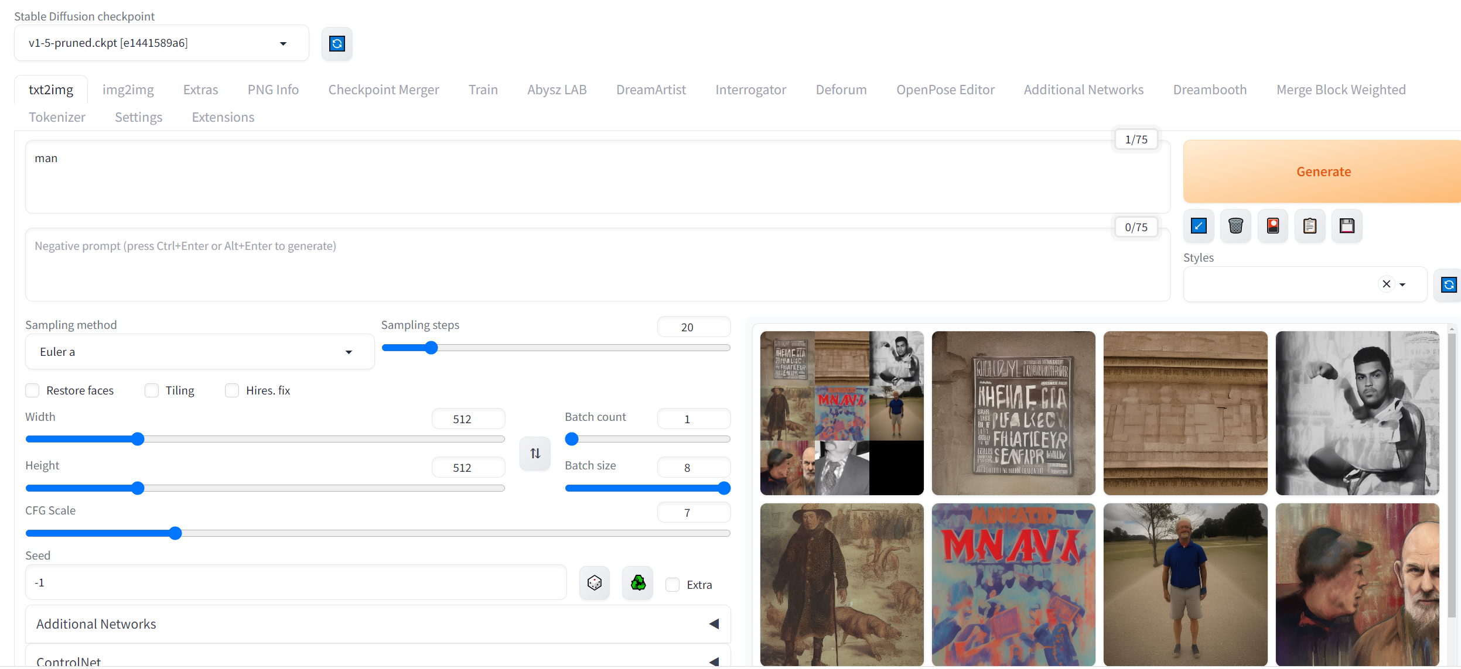Expand the Additional Networks accordion
Screen dimensions: 1461x669
(x=377, y=624)
